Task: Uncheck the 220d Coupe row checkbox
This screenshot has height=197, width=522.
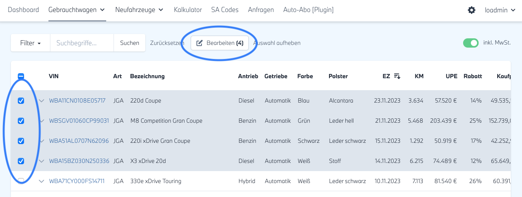Action: 21,101
